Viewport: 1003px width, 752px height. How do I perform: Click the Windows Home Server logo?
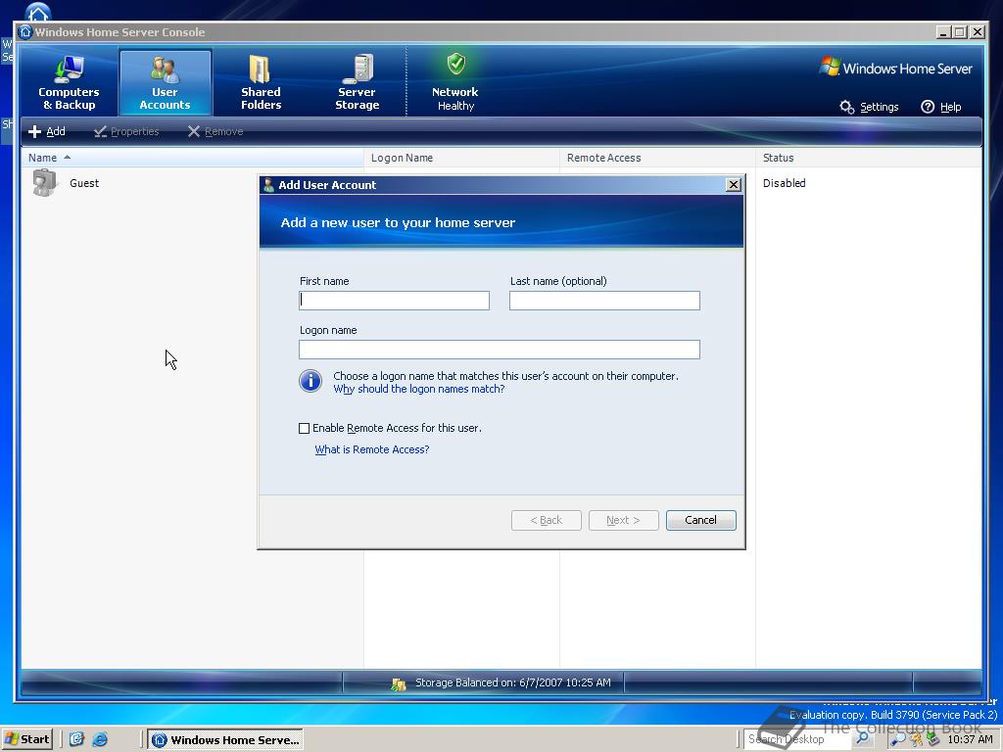(x=895, y=68)
